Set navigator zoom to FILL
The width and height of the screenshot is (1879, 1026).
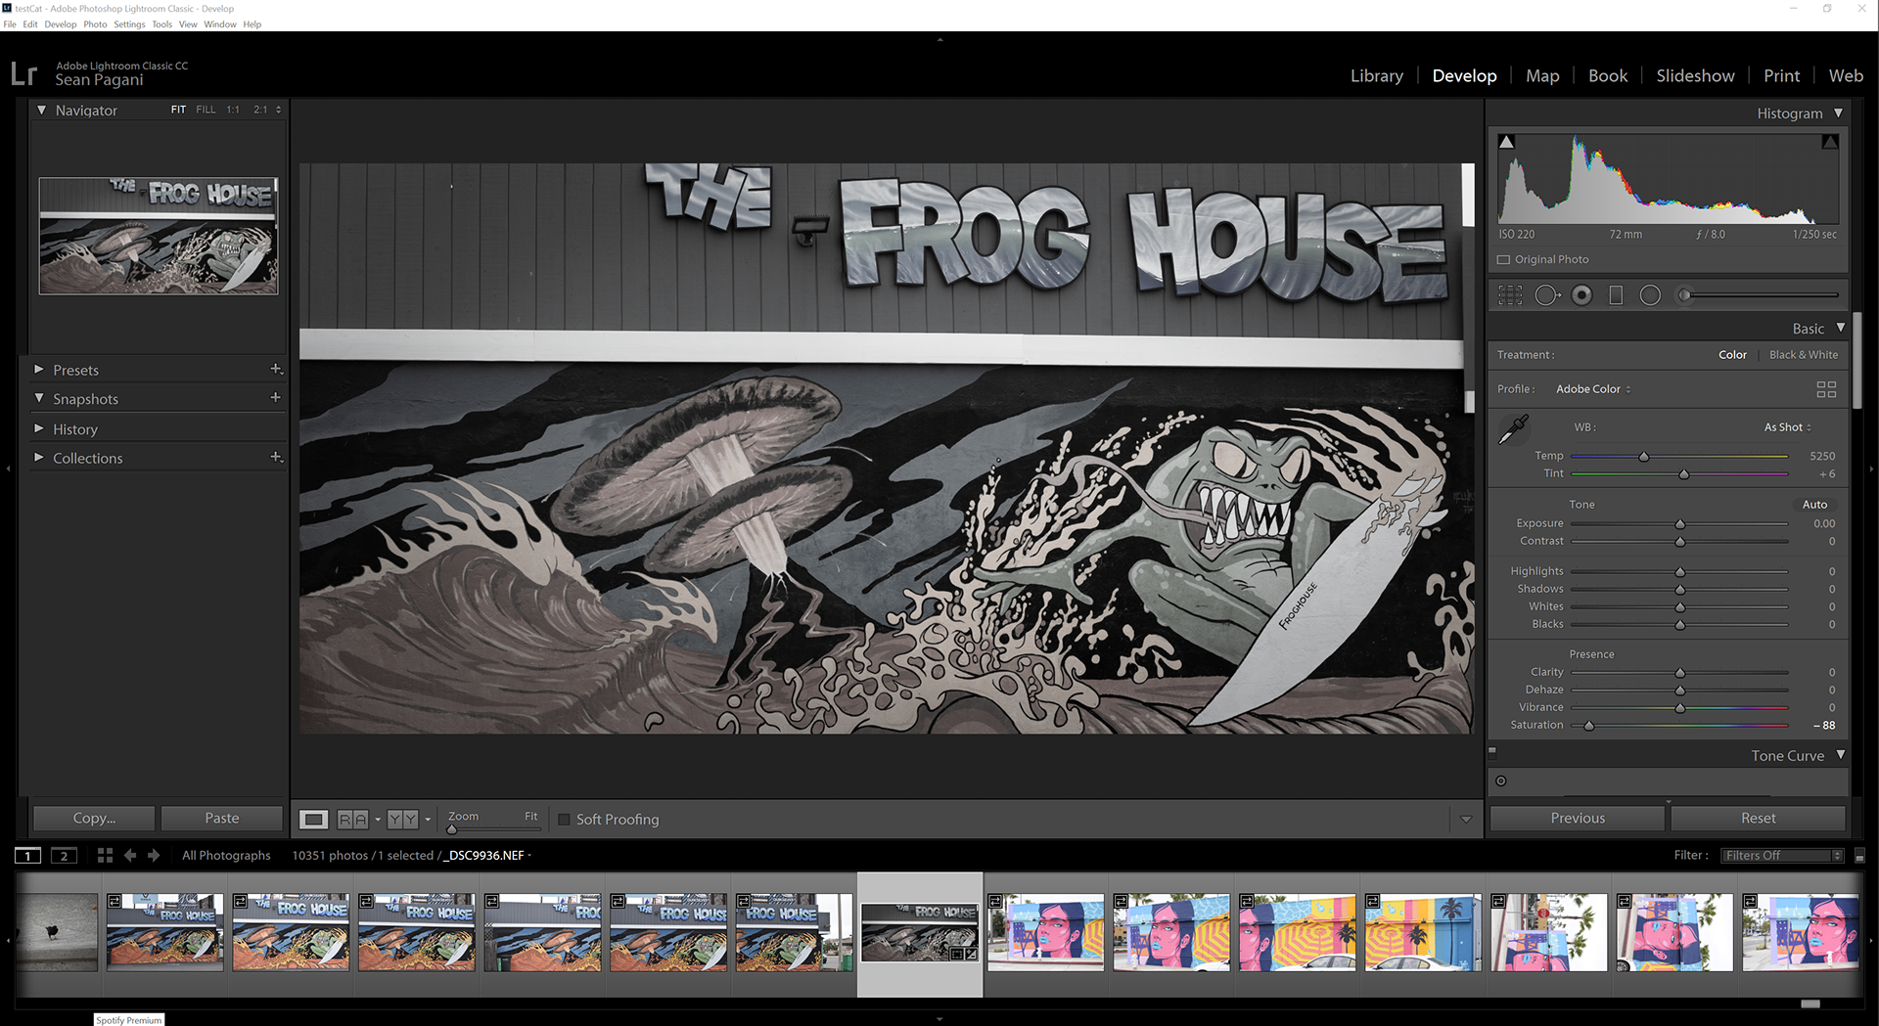coord(206,110)
